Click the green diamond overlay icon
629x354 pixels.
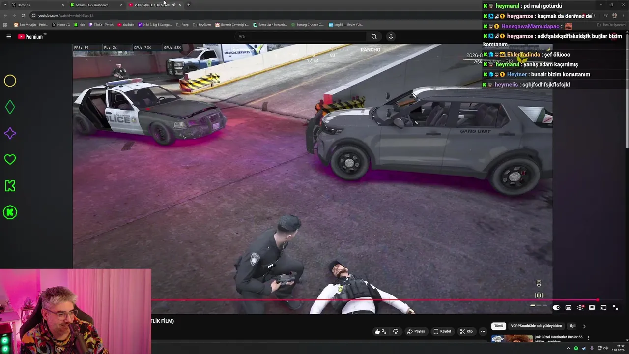coord(10,107)
